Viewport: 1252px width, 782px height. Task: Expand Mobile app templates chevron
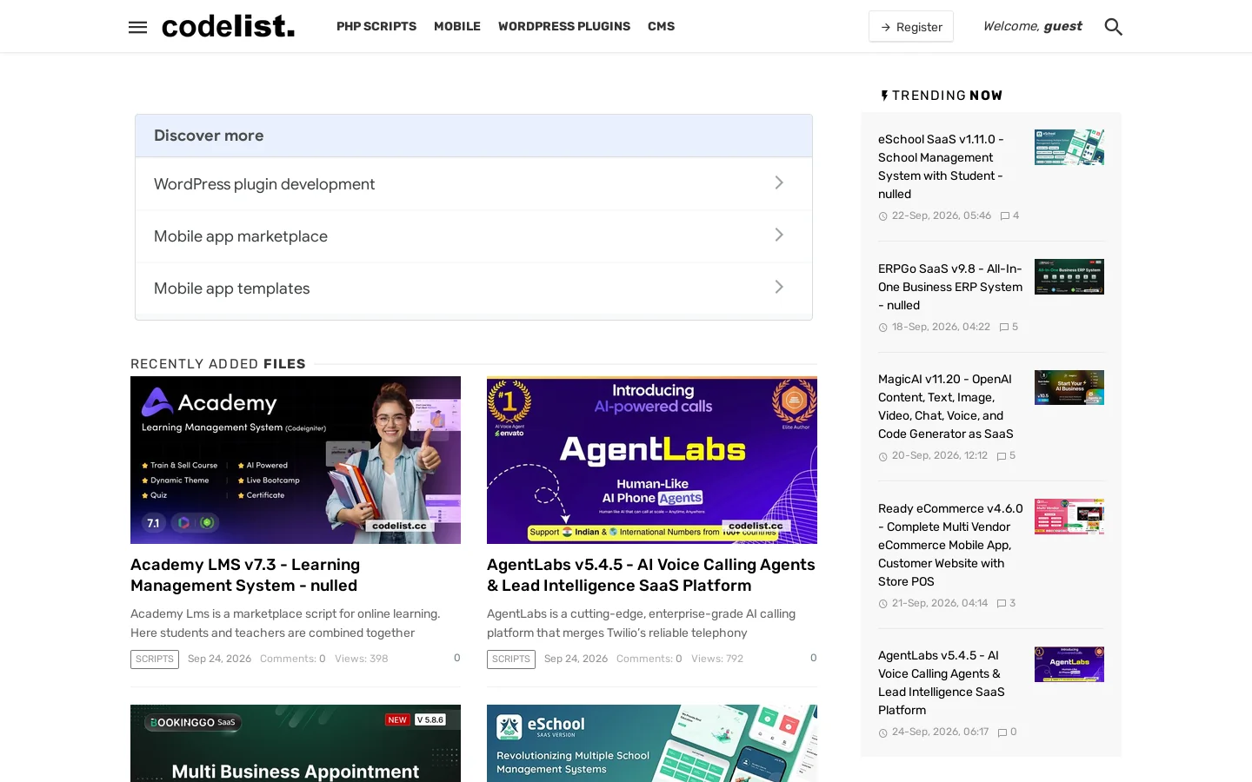click(x=779, y=287)
